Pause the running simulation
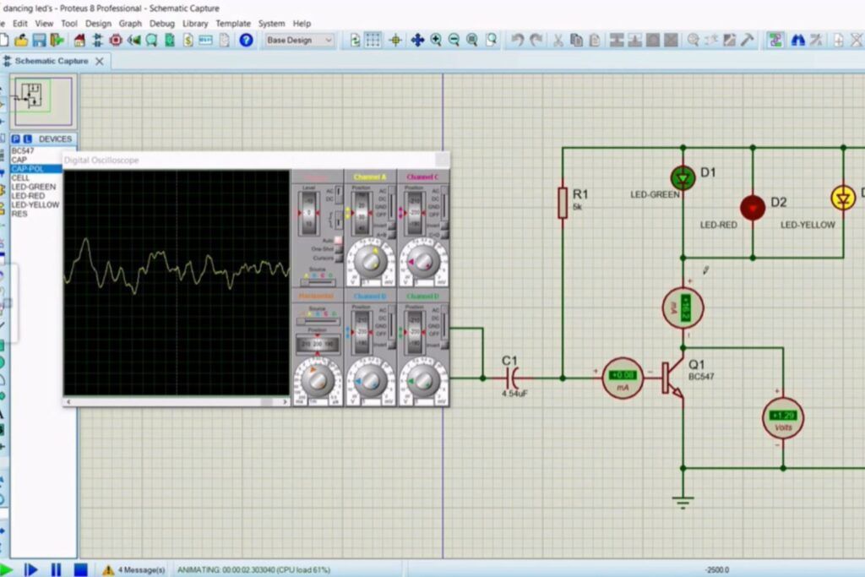 (x=57, y=570)
